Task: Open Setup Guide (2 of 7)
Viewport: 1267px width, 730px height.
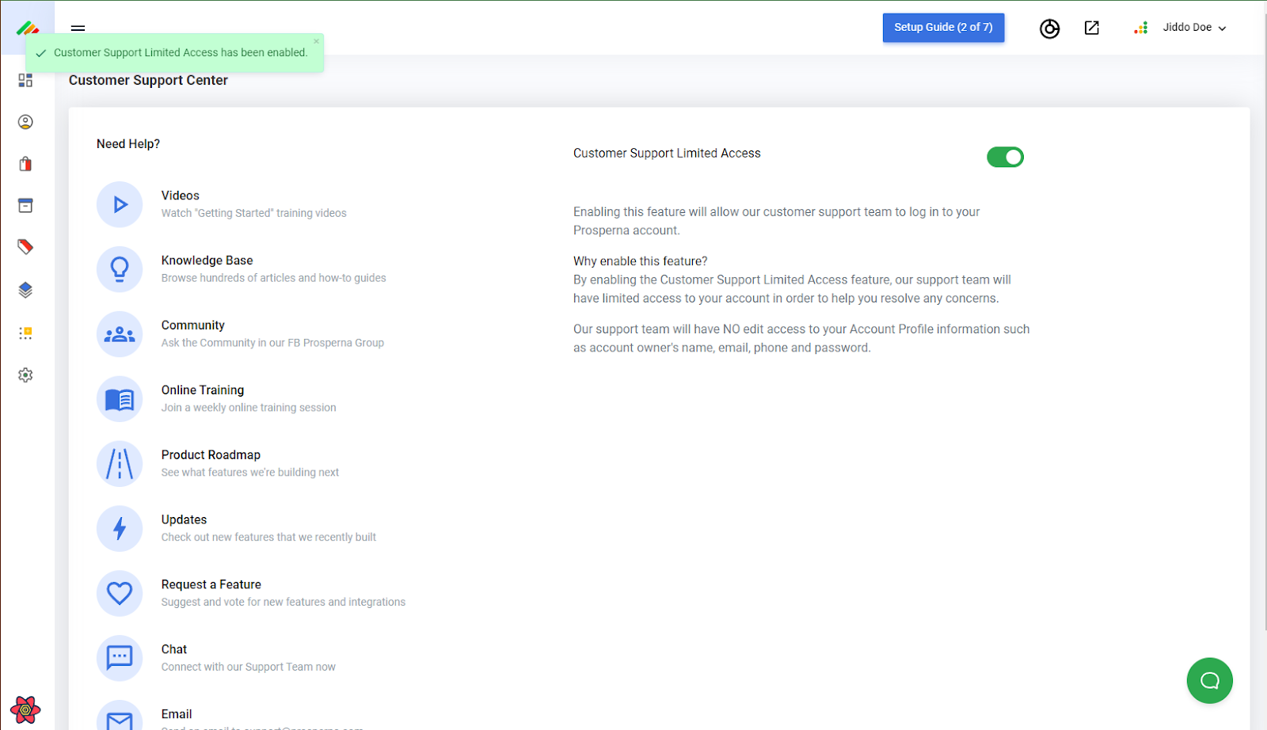Action: [943, 28]
